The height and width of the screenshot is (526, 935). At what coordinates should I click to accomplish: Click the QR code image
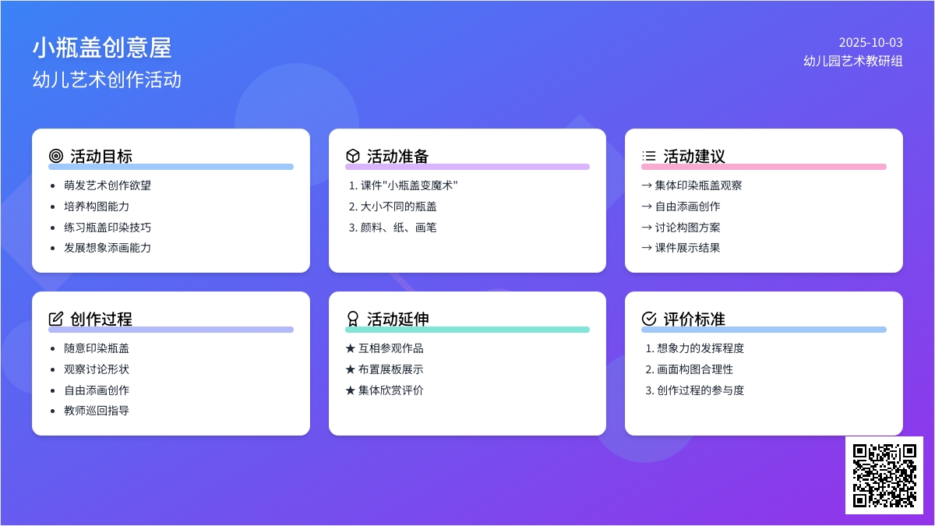884,475
